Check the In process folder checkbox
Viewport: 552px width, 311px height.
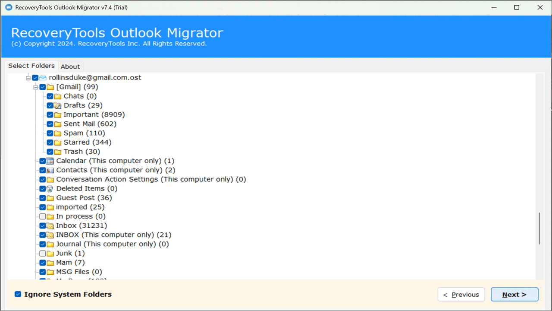tap(42, 216)
